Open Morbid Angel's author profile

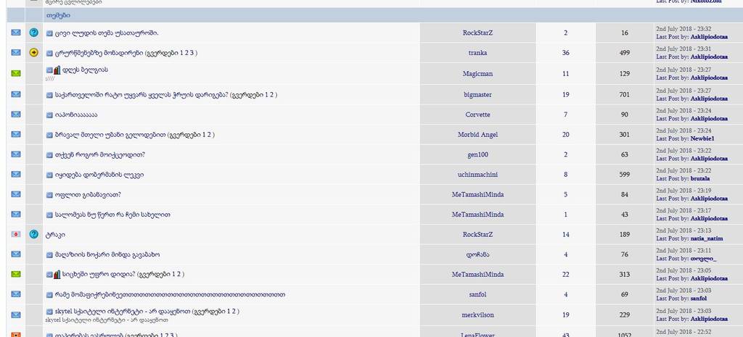477,135
